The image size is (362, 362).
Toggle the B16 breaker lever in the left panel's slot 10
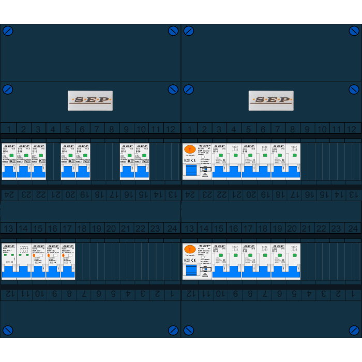tap(142, 172)
